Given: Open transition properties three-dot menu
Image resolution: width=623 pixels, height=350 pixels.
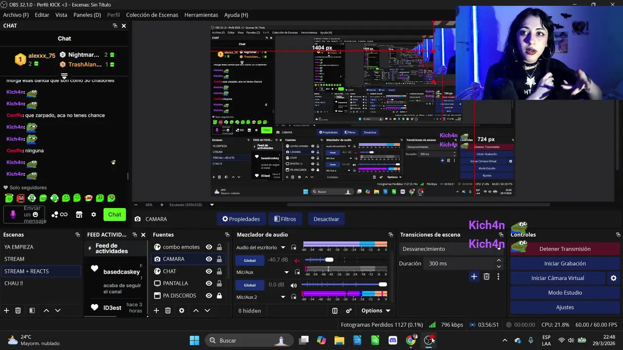Looking at the screenshot, I should pos(498,276).
